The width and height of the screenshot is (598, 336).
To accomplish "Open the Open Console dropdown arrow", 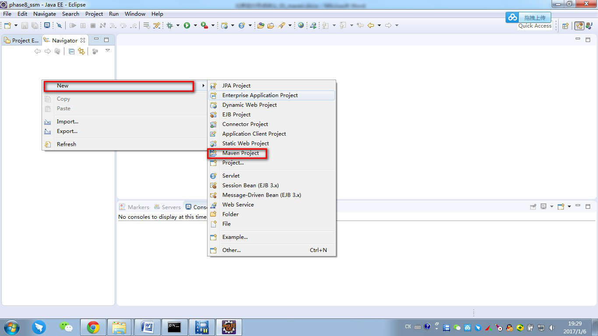I will 569,206.
